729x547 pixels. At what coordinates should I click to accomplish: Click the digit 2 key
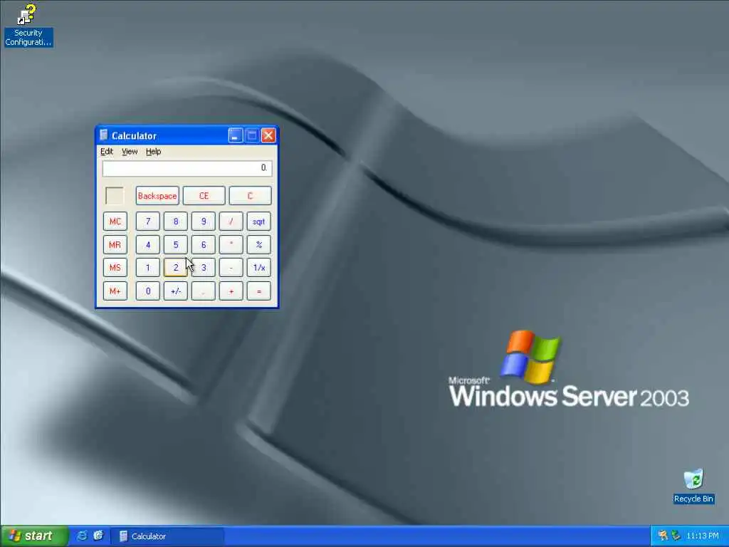point(176,268)
